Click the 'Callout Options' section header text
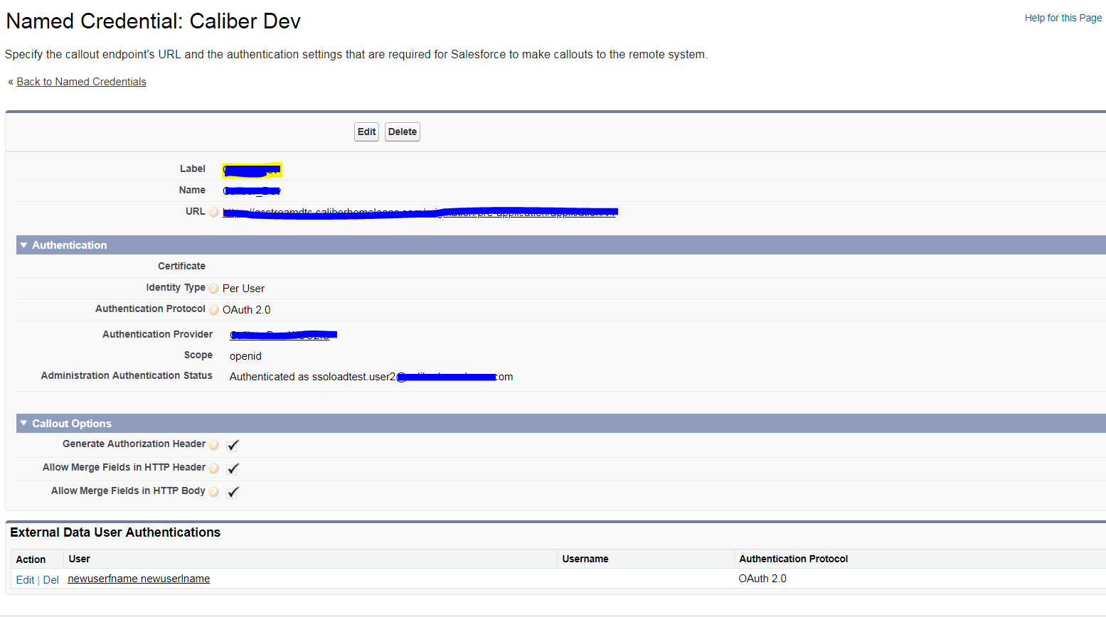This screenshot has width=1106, height=617. coord(72,424)
